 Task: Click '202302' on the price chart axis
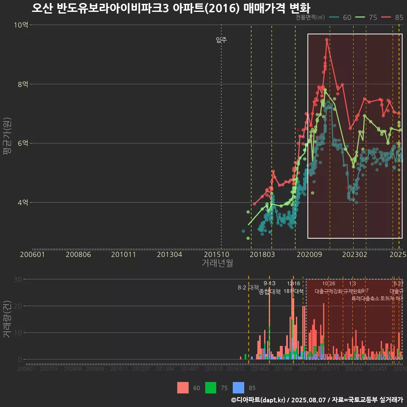pos(354,254)
